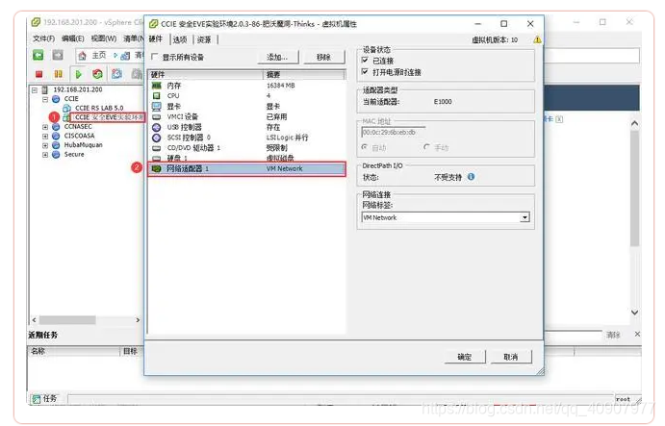Click the 确定 button
Image resolution: width=665 pixels, height=426 pixels.
(465, 357)
